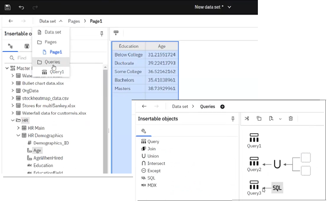Open the New data set dropdown chevron
Image resolution: width=328 pixels, height=203 pixels.
(229, 7)
